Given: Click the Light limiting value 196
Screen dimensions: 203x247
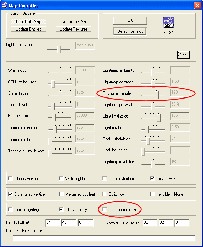Looking at the screenshot, I should click(x=180, y=116).
